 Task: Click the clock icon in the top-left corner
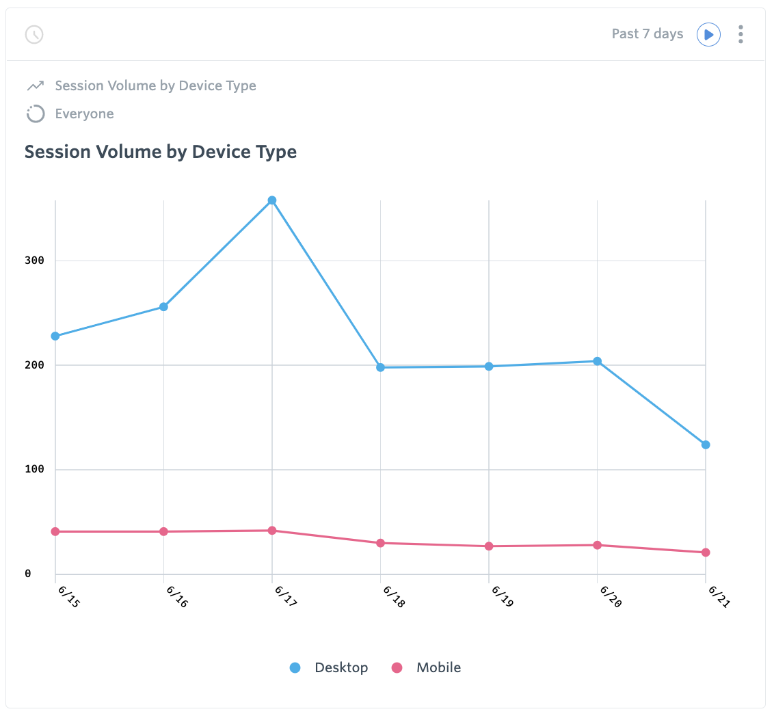pos(34,34)
